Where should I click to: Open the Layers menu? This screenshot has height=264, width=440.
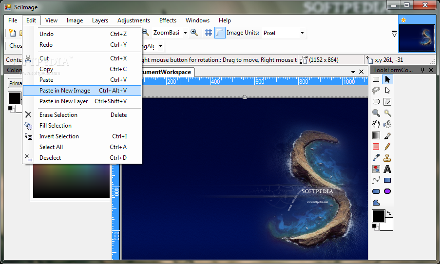click(100, 20)
